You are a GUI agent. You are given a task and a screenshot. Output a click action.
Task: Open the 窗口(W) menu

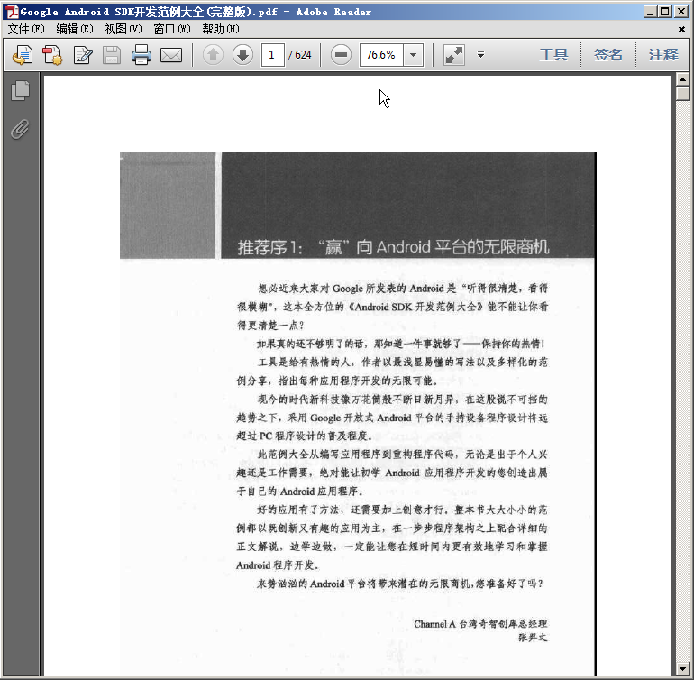pyautogui.click(x=172, y=29)
